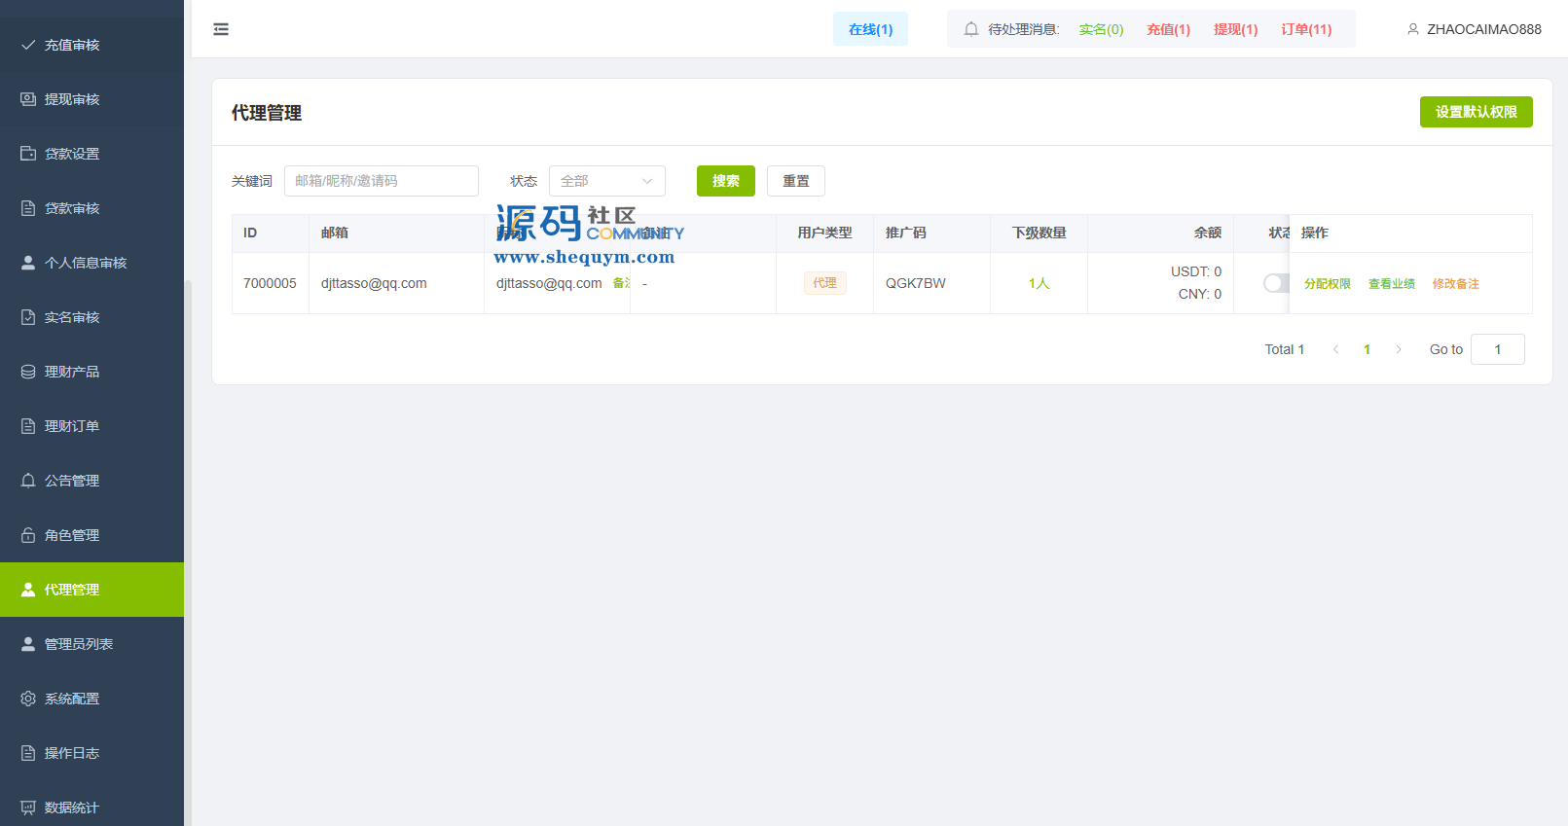Collapse the sidebar with the hamburger icon

pos(221,29)
